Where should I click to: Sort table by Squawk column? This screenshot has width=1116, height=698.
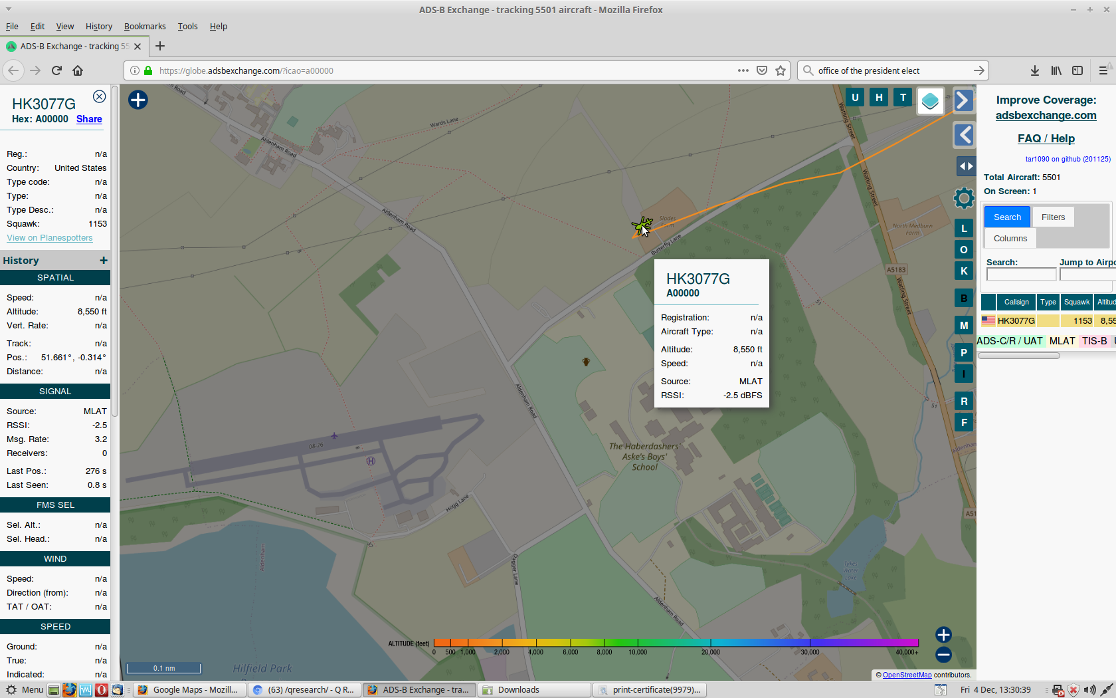tap(1077, 302)
